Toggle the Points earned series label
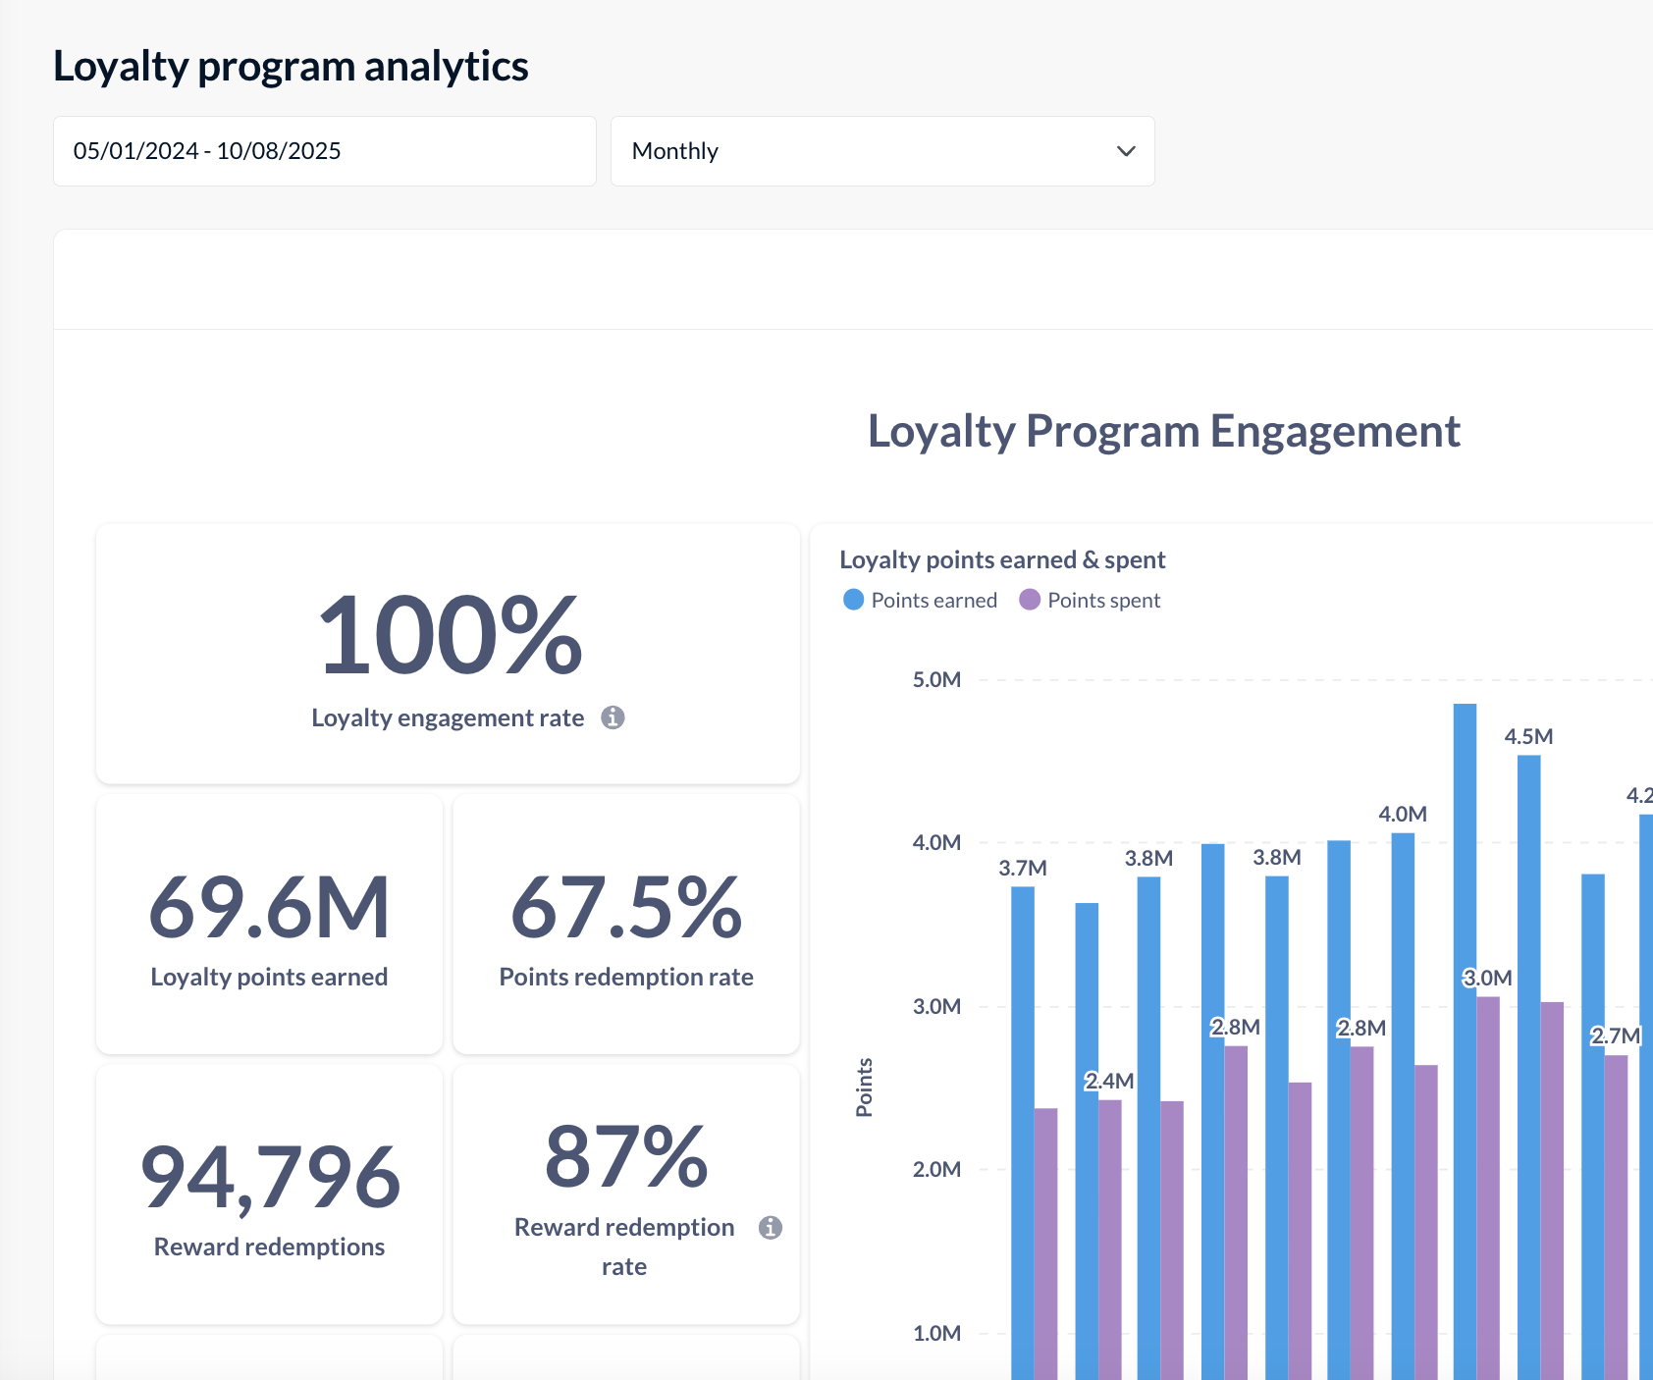The width and height of the screenshot is (1653, 1380). tap(933, 601)
